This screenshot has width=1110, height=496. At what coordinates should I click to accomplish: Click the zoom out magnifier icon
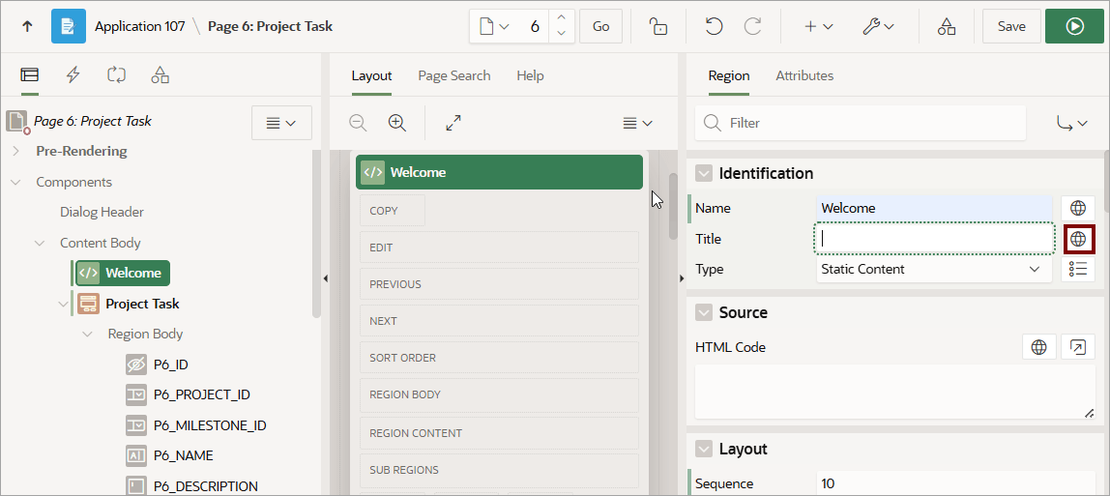358,123
